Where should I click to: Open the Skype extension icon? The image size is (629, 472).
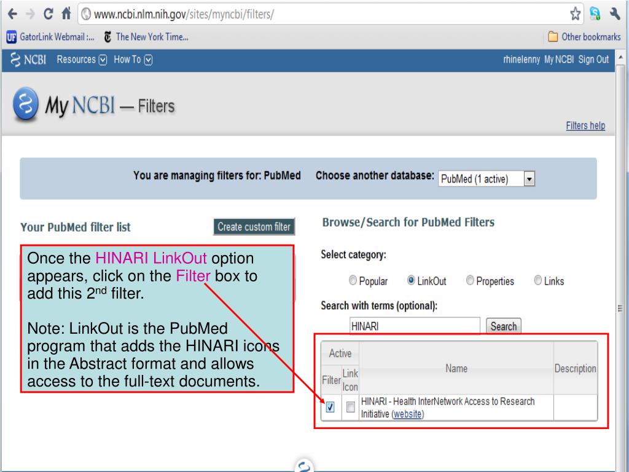click(595, 14)
